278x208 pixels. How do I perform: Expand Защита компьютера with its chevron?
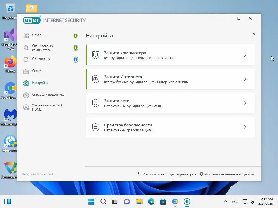coord(245,55)
